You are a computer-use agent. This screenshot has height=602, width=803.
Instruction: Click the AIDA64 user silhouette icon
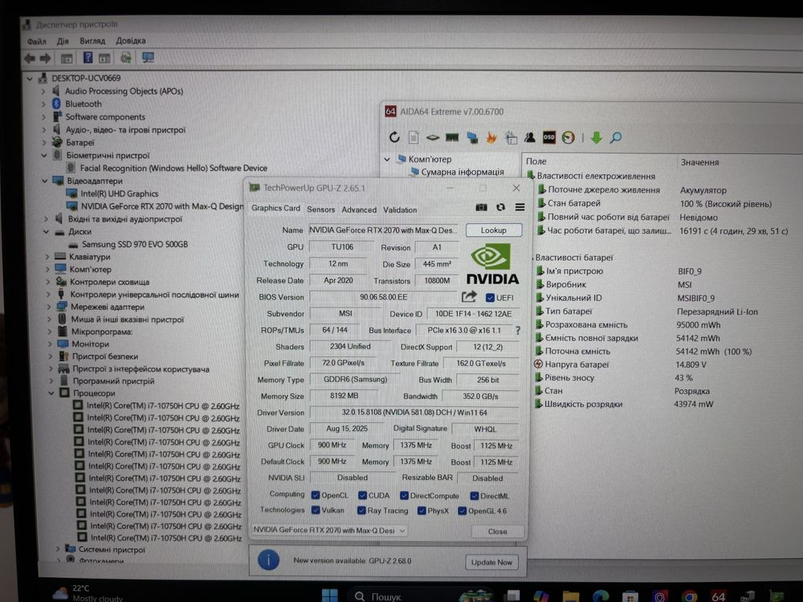tap(529, 137)
